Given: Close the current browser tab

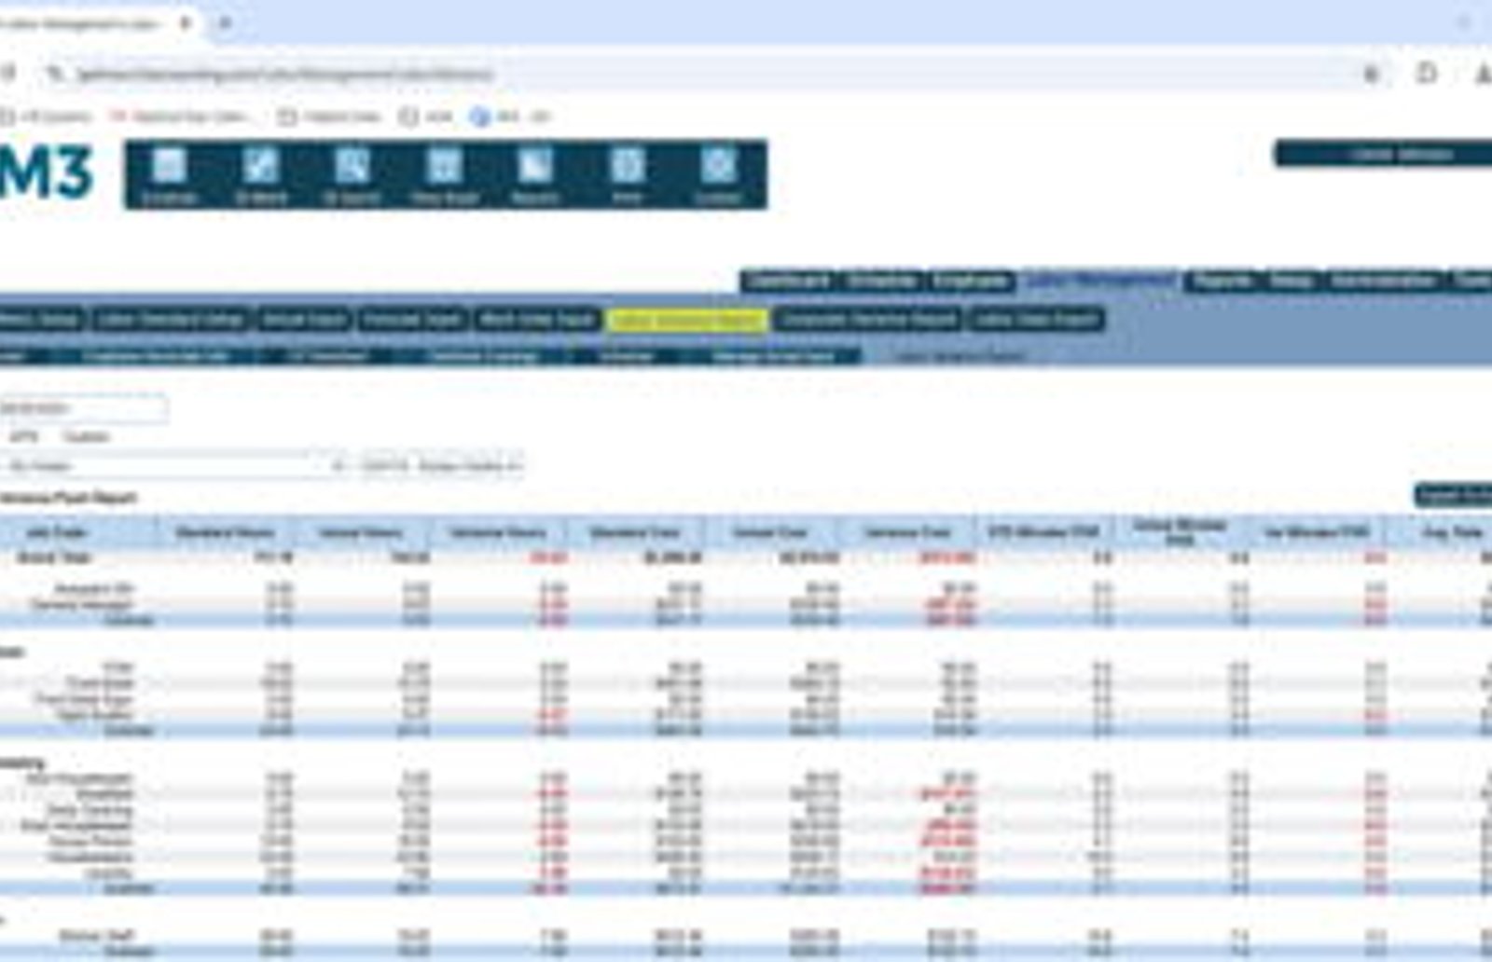Looking at the screenshot, I should [186, 23].
